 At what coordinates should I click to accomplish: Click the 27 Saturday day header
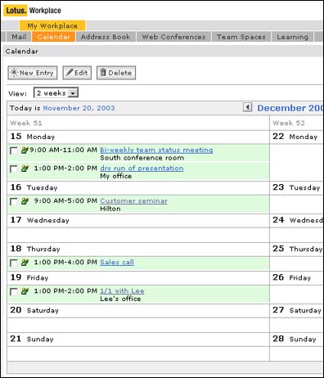click(x=297, y=310)
